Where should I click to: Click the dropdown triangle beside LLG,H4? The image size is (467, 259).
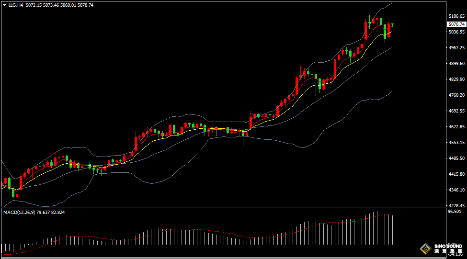5,5
